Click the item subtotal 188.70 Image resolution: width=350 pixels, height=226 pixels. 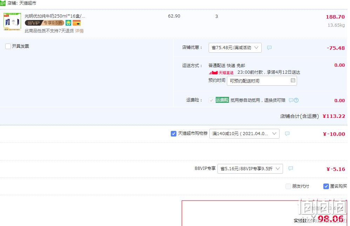335,17
